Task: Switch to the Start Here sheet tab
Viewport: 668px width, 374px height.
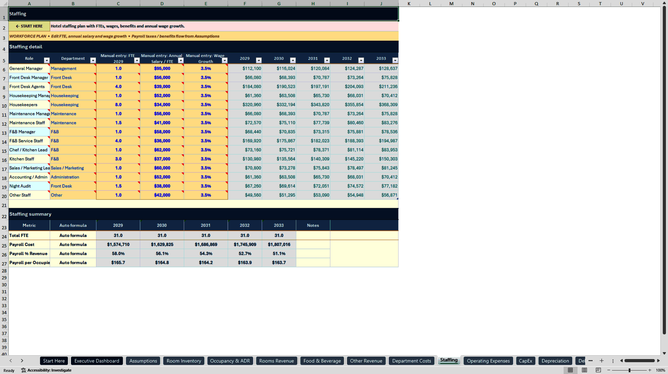Action: point(54,361)
